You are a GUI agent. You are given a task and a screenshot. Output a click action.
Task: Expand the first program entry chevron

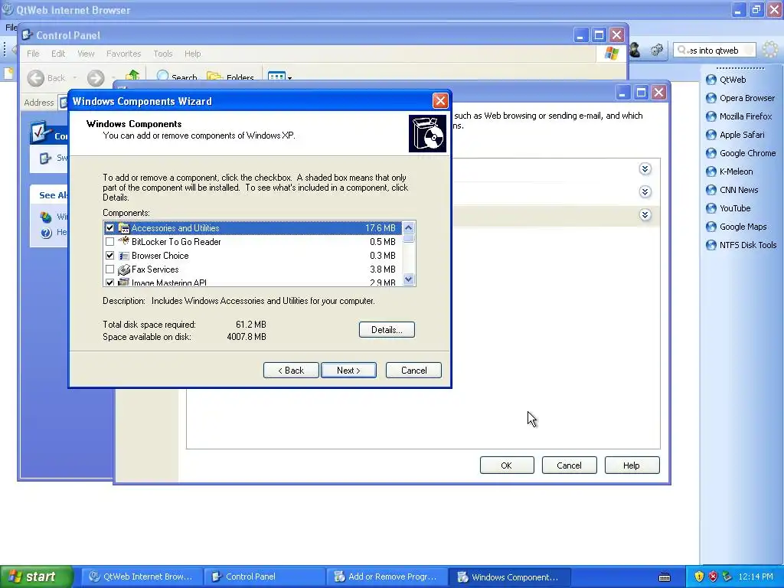tap(645, 169)
